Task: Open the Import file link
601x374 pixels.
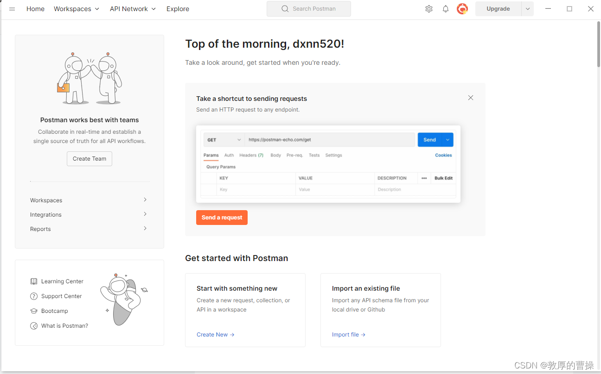Action: 349,335
